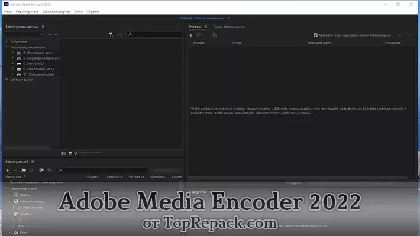
Task: Click the Export Presets icon
Action: tap(50, 170)
